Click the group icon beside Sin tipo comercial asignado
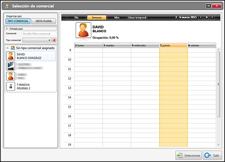225x162 pixels. coord(13,48)
